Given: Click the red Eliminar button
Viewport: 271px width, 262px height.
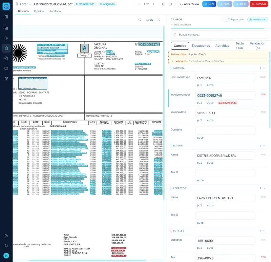Looking at the screenshot, I should [259, 4].
